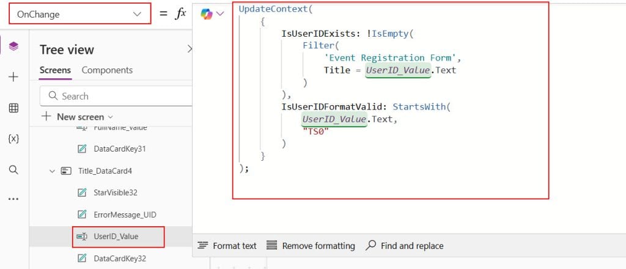
Task: Open the Variables {x} icon in sidebar
Action: [13, 139]
